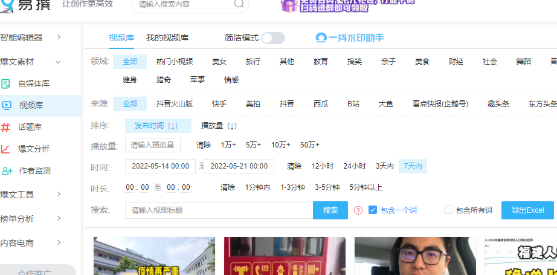Click the 视频库 sidebar icon
557x275 pixels.
point(7,105)
